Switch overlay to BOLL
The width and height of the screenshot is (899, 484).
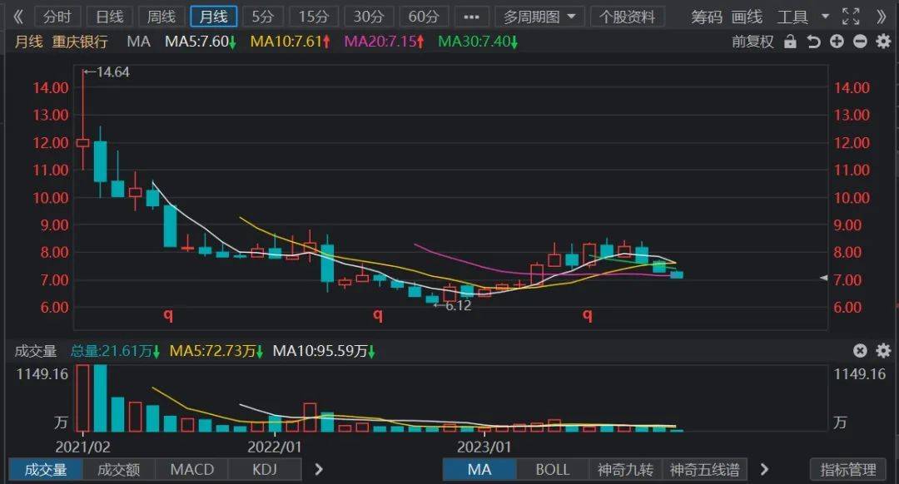tap(553, 470)
